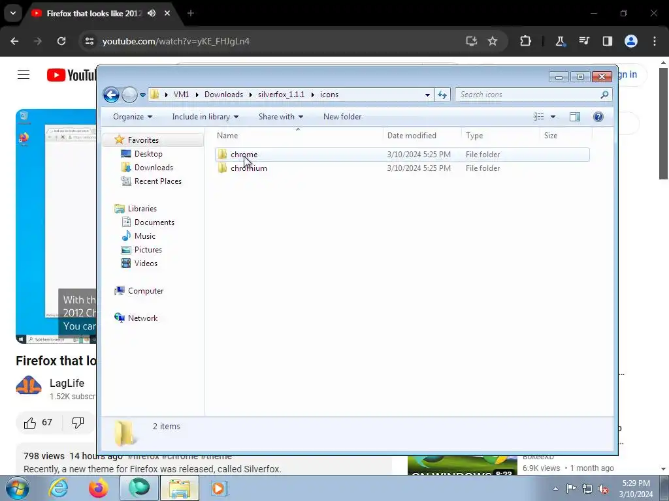Screen dimensions: 669x501
Task: Toggle the preview pane
Action: tap(575, 117)
